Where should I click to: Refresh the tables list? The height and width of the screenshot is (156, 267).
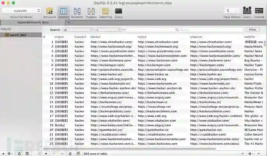(x=19, y=154)
